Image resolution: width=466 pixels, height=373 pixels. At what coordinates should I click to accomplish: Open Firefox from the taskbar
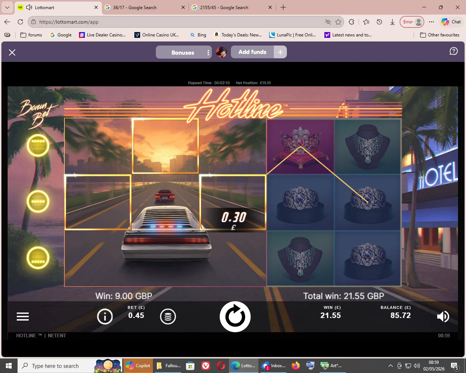pyautogui.click(x=295, y=366)
